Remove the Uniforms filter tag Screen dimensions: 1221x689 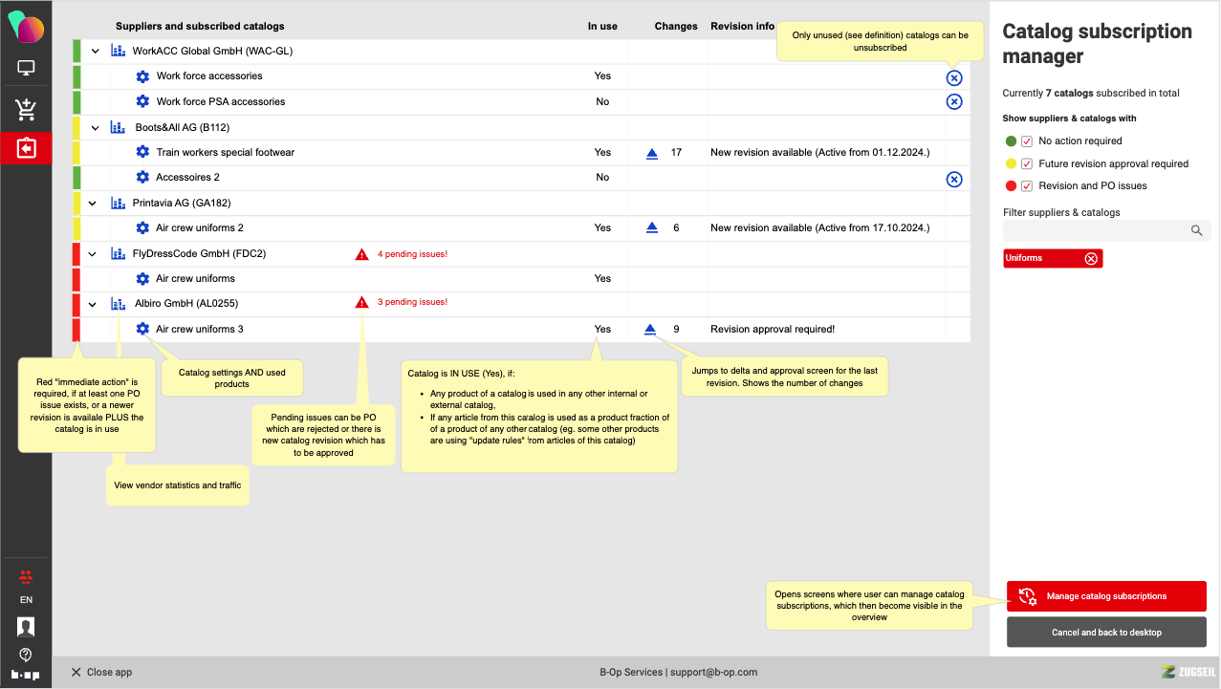tap(1090, 259)
